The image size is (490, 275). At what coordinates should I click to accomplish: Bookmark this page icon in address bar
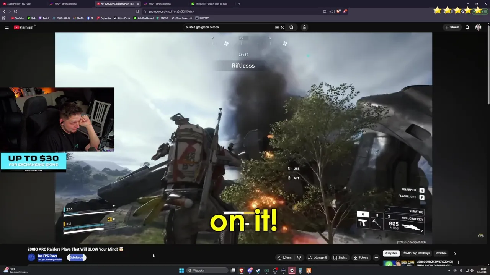[x=137, y=11]
